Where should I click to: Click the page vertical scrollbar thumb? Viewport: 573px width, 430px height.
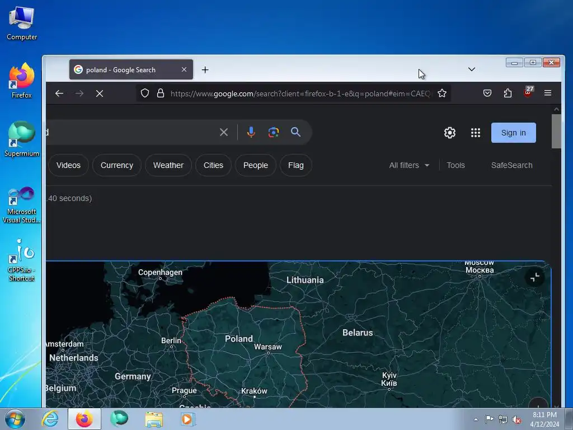coord(556,131)
